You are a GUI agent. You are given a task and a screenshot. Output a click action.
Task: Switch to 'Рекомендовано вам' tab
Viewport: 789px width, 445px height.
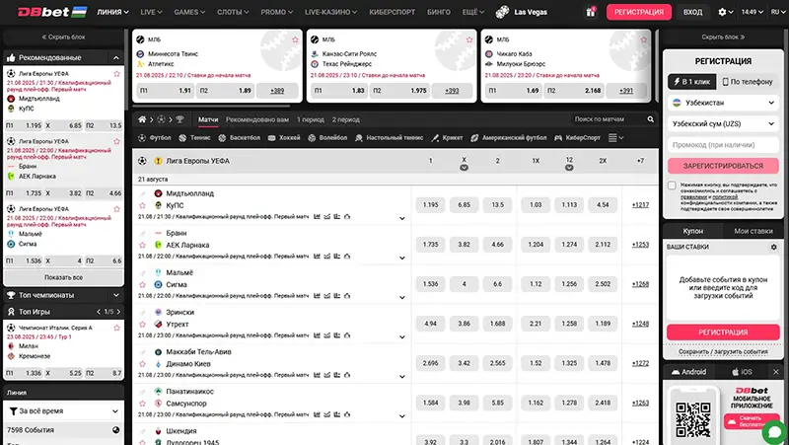(x=257, y=119)
